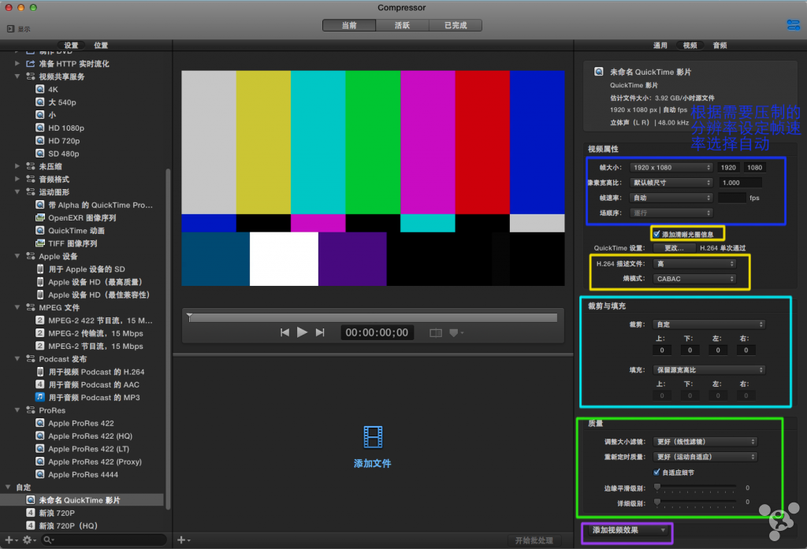Open the 熵模式 CABAC dropdown
This screenshot has width=807, height=549.
coord(695,278)
